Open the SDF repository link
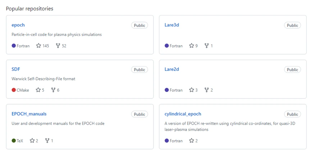311x153 pixels. (16, 69)
